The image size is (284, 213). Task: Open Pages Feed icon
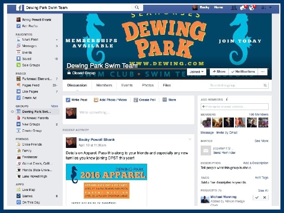(19, 85)
